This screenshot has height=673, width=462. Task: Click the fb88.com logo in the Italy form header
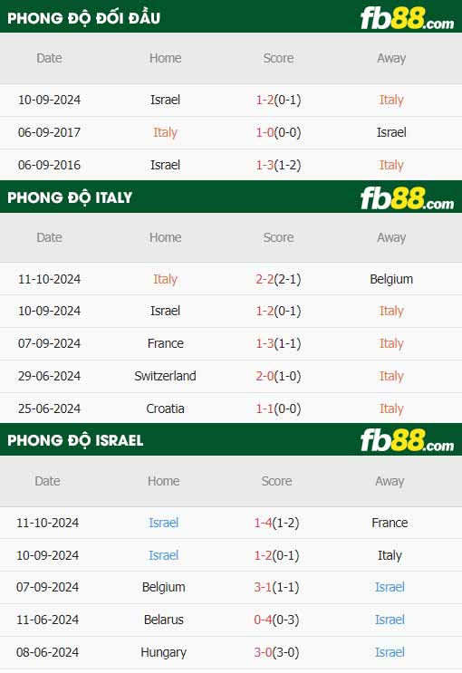(x=407, y=198)
